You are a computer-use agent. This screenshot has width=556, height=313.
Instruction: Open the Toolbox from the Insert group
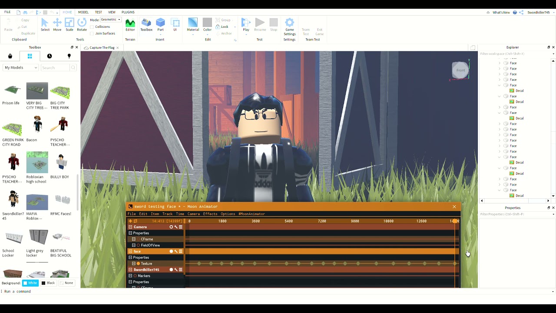coord(146,25)
